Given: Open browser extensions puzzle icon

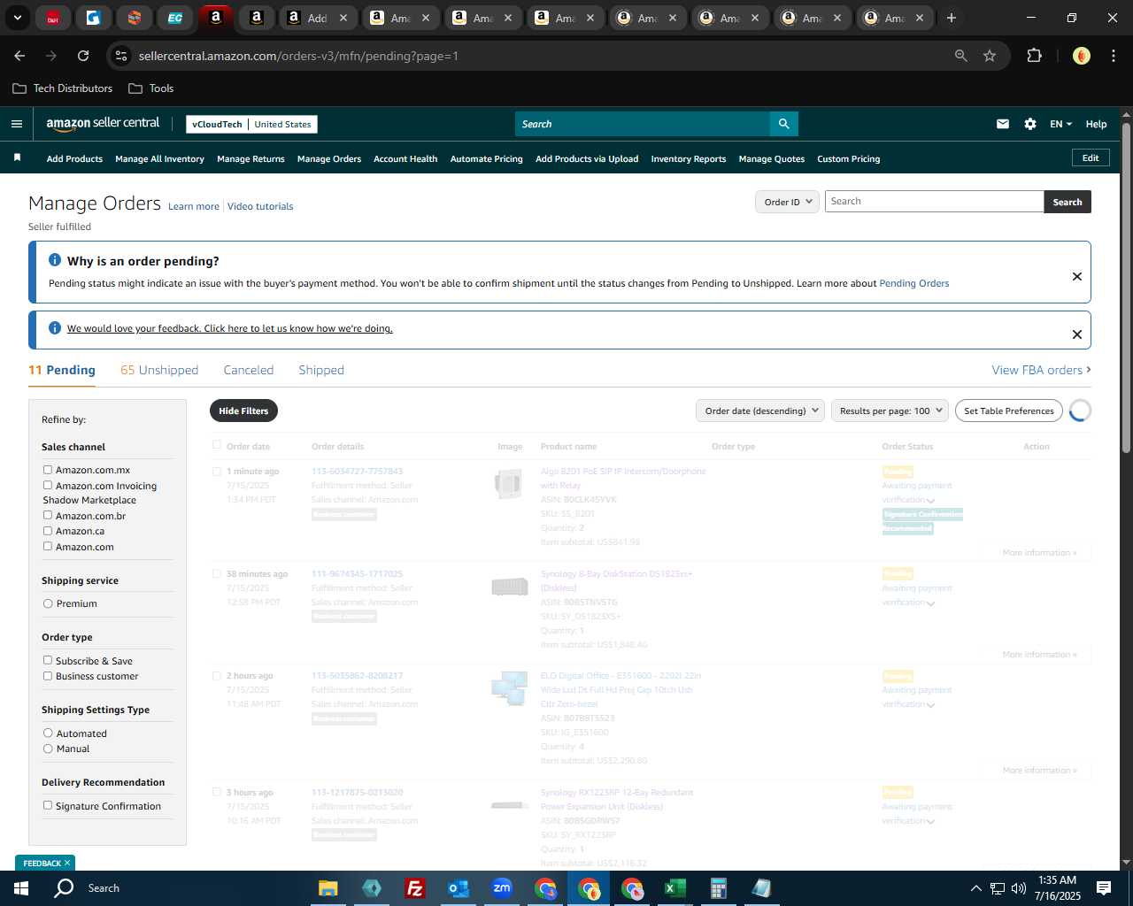Looking at the screenshot, I should [x=1034, y=56].
